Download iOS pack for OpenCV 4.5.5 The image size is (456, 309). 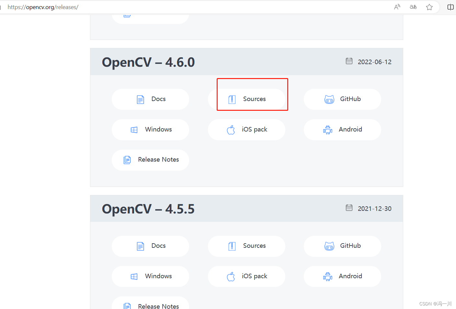(x=246, y=276)
